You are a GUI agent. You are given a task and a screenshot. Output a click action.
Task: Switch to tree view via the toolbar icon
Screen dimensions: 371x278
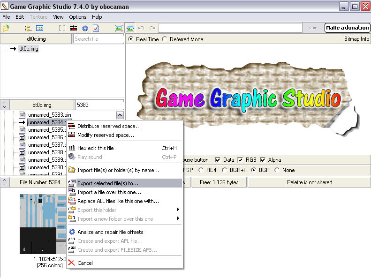29,28
